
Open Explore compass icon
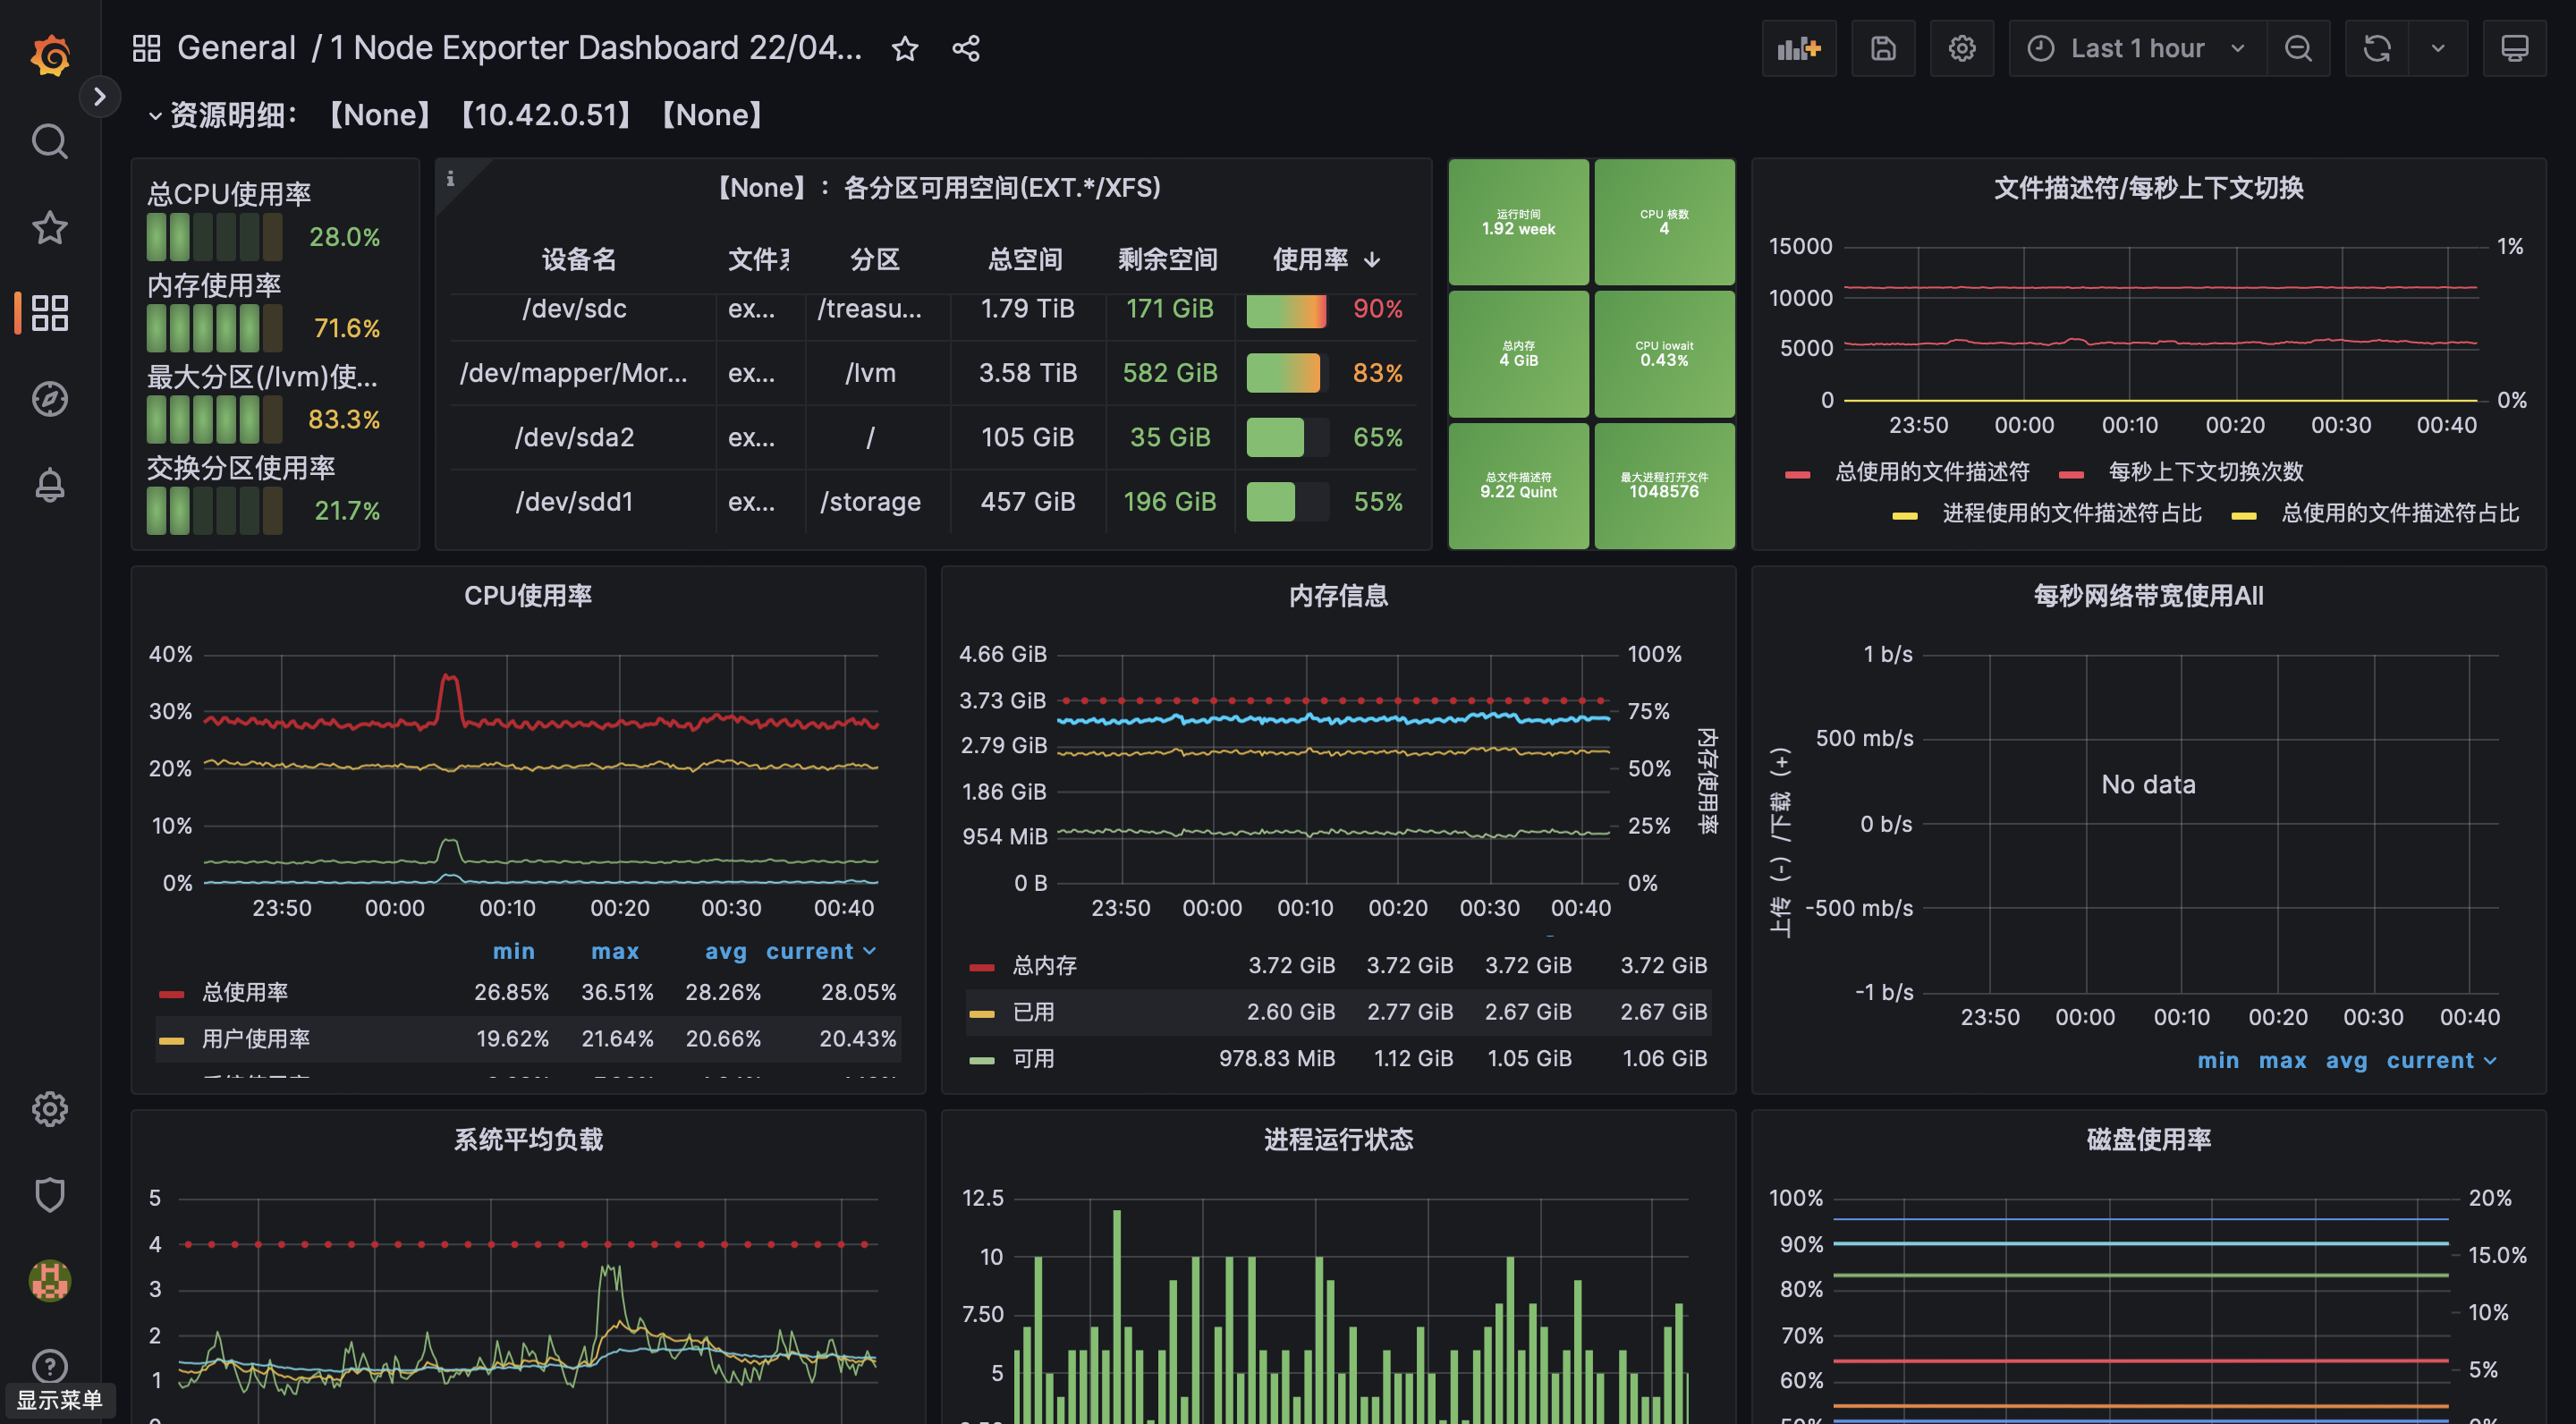point(50,399)
